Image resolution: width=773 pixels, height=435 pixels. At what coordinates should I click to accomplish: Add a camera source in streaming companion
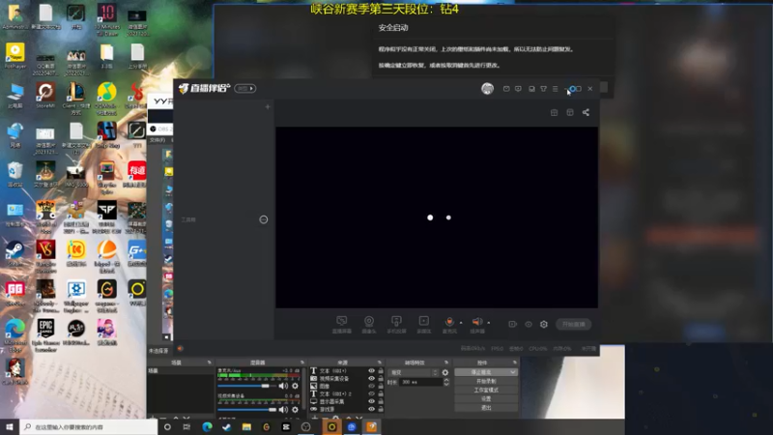click(x=369, y=321)
